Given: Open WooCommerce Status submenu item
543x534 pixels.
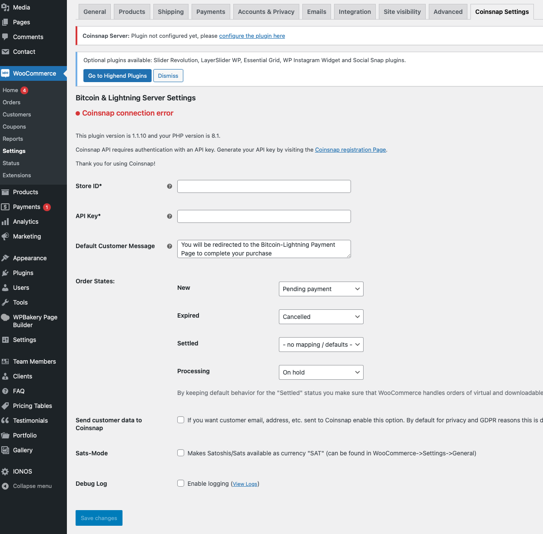Looking at the screenshot, I should [11, 163].
